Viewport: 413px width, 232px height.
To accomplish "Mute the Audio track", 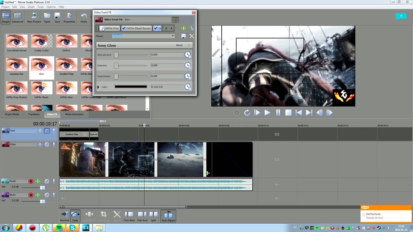I will point(47,181).
